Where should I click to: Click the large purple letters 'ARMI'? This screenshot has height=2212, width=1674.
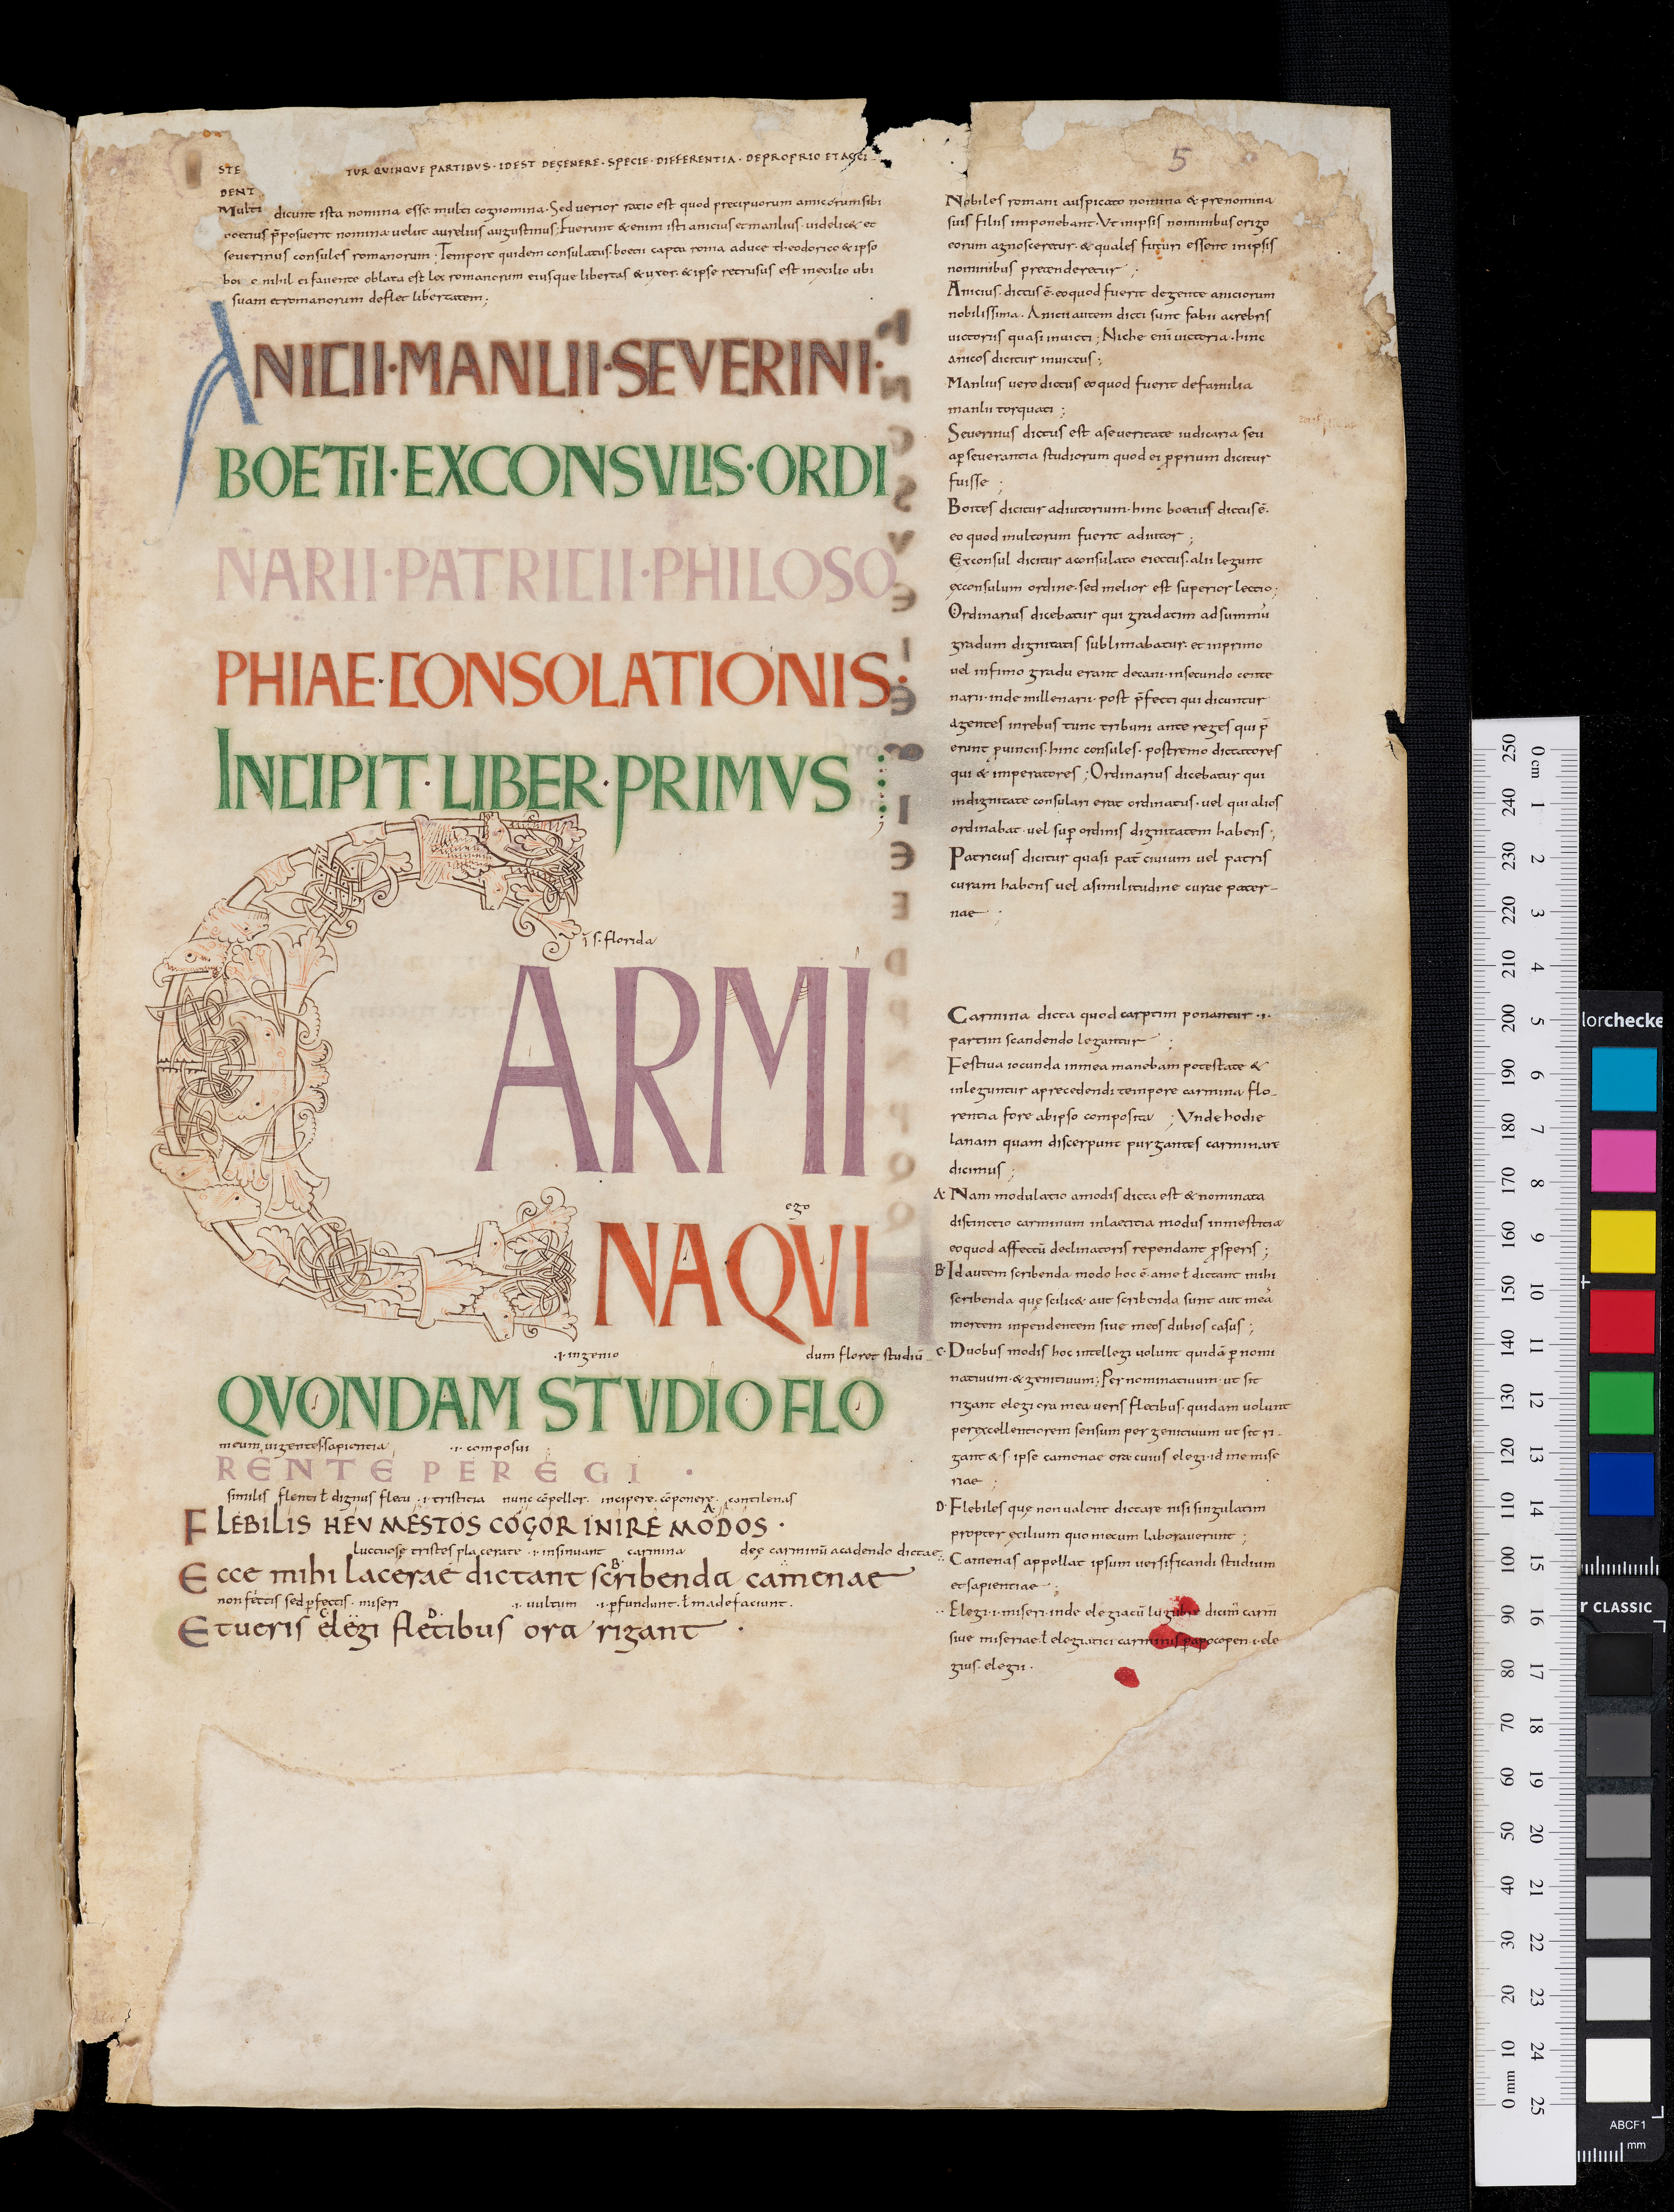point(672,1071)
